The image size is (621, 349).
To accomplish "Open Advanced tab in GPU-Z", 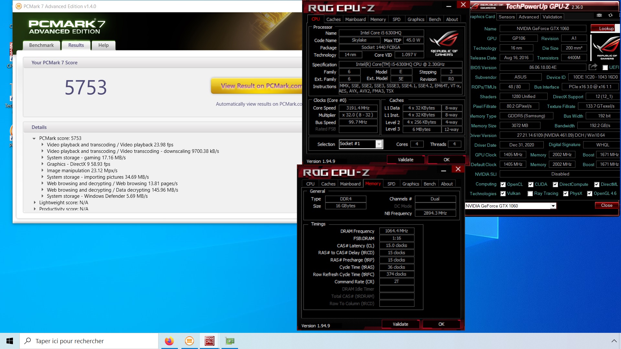I will click(x=528, y=17).
